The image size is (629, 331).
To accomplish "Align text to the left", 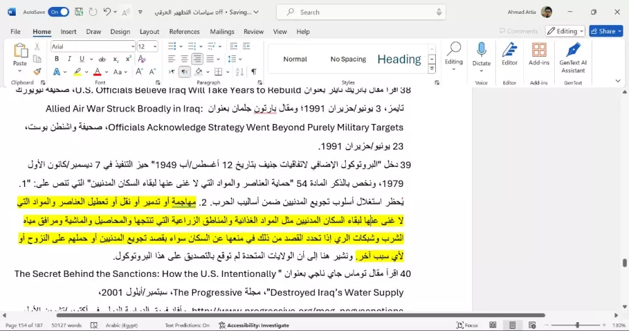I will pyautogui.click(x=171, y=59).
